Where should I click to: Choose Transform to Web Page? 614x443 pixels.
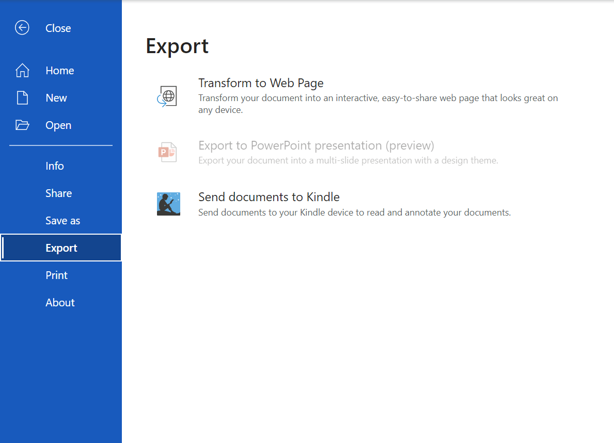tap(261, 83)
